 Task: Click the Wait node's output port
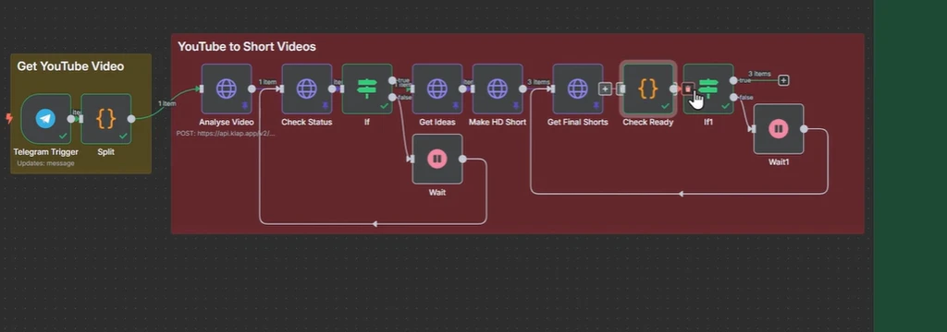(x=462, y=159)
